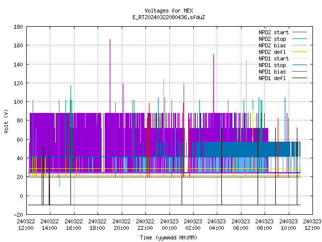The height and width of the screenshot is (242, 322).
Task: Click the 'NPD1 defl' legend label
Action: 272,78
